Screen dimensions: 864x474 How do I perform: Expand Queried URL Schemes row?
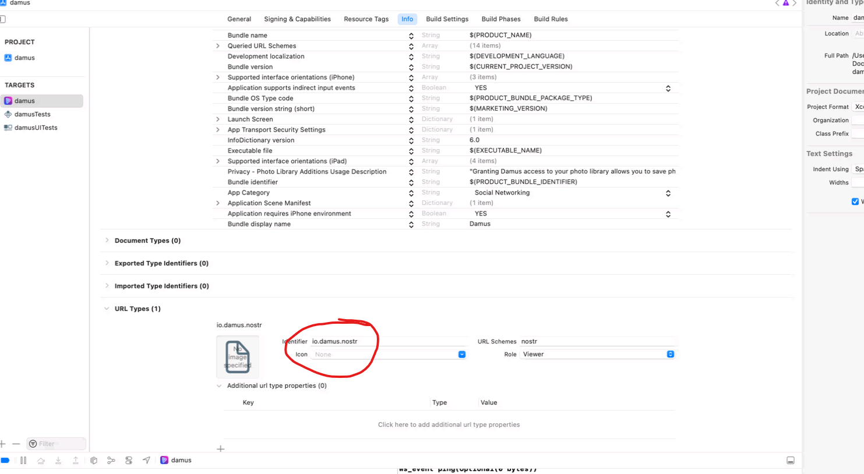[218, 46]
